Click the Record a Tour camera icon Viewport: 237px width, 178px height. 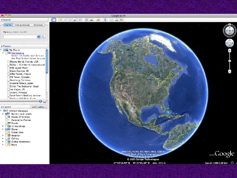coord(80,20)
